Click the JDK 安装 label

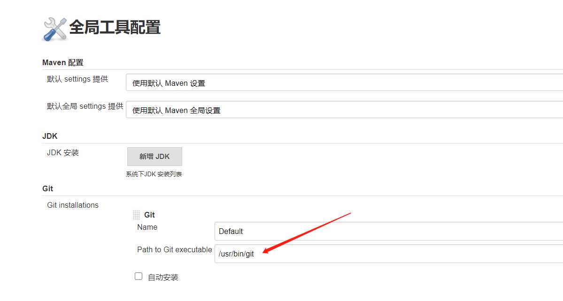(63, 153)
